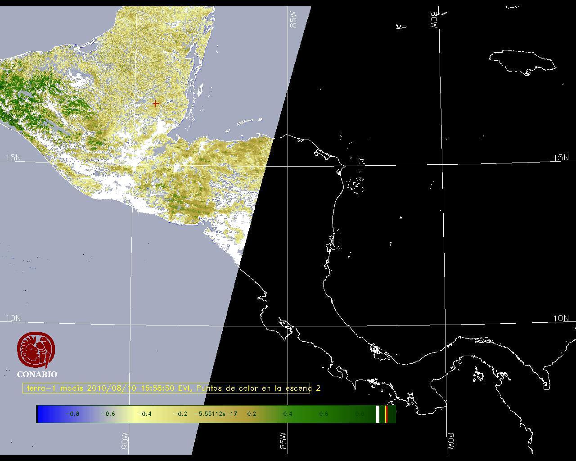Click the solid blue end of color bar
Image resolution: width=576 pixels, height=461 pixels.
(x=43, y=414)
